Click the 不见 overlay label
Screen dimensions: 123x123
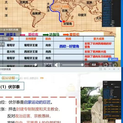2,44
